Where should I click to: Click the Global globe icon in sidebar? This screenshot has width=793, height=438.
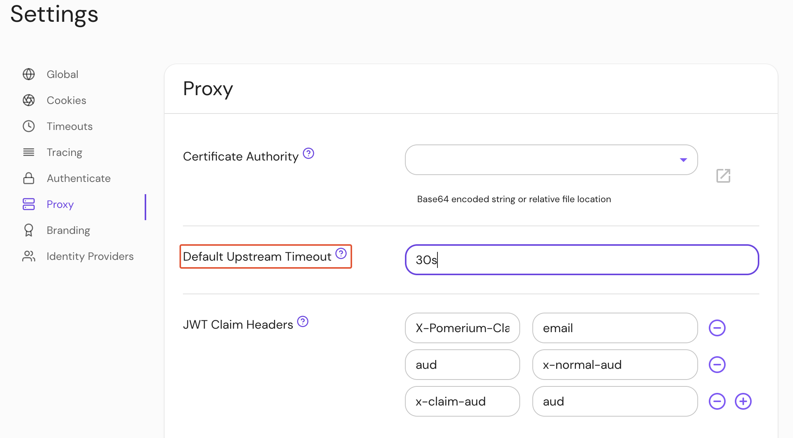tap(29, 74)
